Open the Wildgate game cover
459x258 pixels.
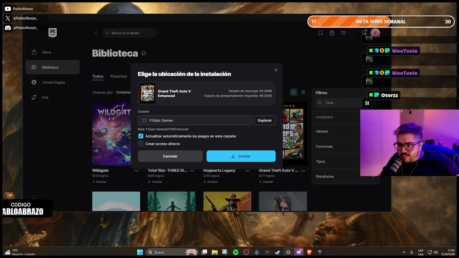[x=112, y=134]
